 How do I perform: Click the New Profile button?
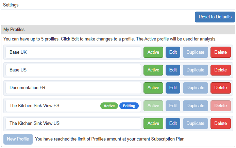point(18,139)
